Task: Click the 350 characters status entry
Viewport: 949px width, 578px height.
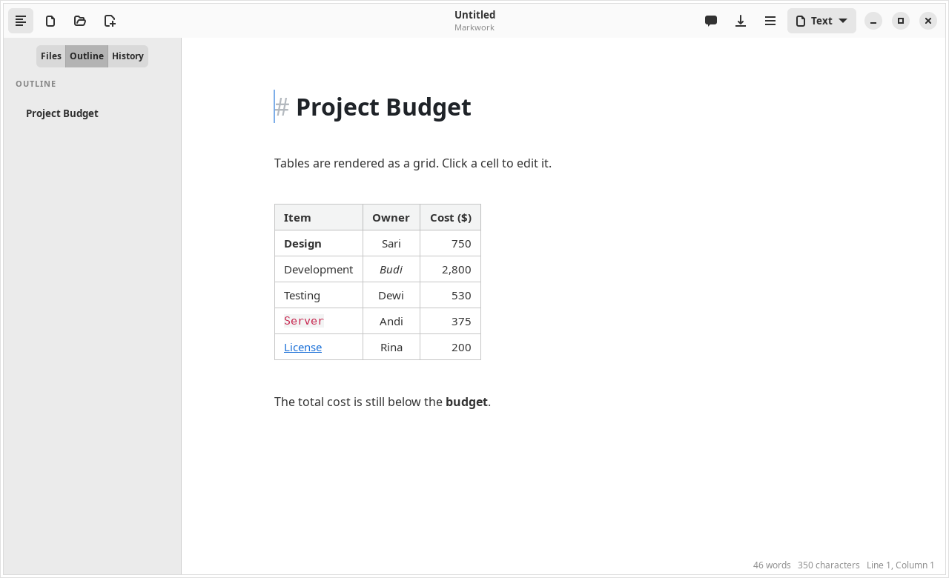Action: click(829, 565)
